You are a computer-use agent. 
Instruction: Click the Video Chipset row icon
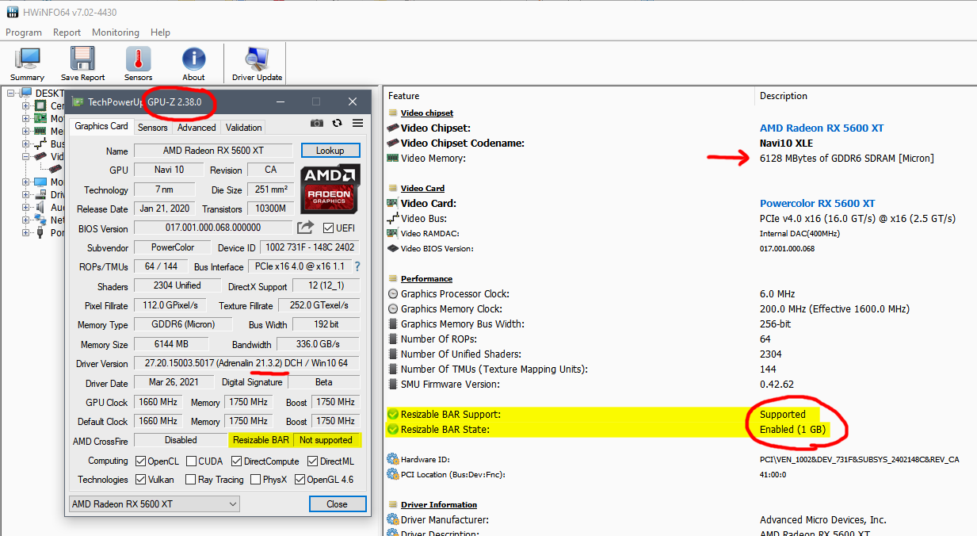(x=391, y=128)
